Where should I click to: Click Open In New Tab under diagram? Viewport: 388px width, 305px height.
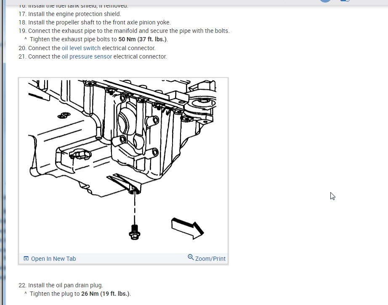point(50,259)
